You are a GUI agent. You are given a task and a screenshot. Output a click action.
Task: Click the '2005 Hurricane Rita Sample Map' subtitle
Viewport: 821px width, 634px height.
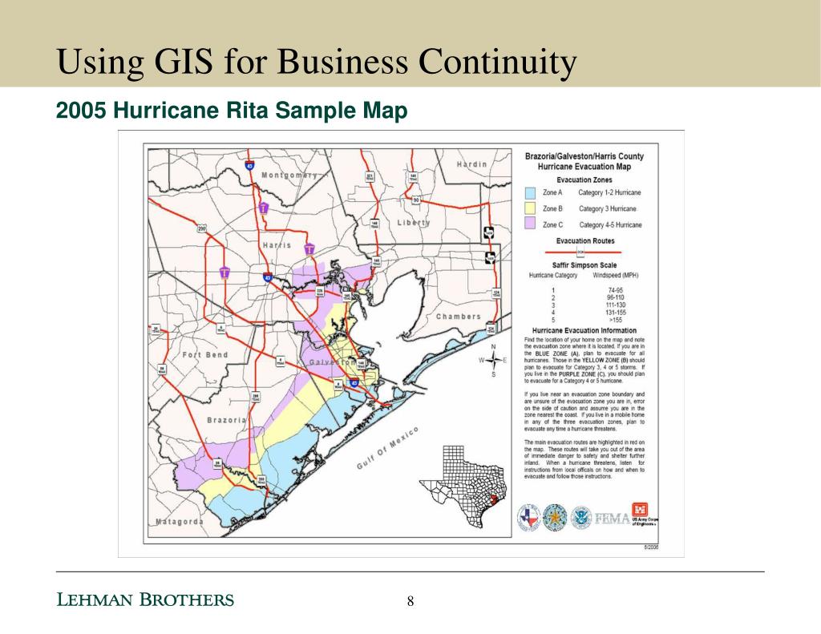pyautogui.click(x=232, y=111)
